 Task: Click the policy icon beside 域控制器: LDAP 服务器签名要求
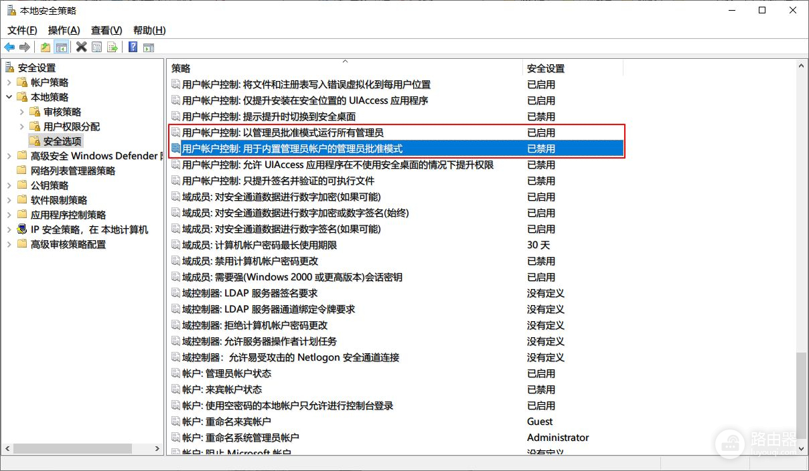tap(176, 293)
